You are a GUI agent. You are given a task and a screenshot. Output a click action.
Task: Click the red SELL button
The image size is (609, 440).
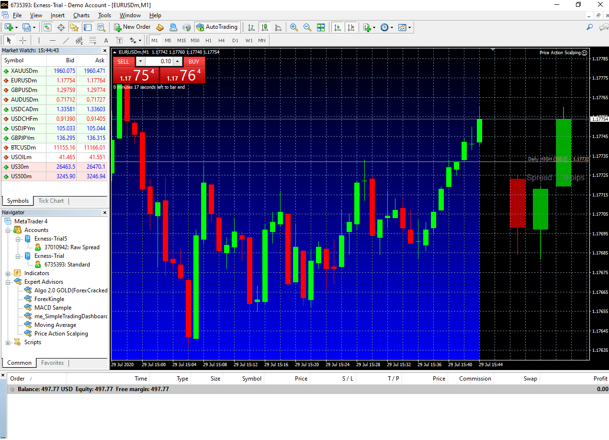[x=124, y=61]
